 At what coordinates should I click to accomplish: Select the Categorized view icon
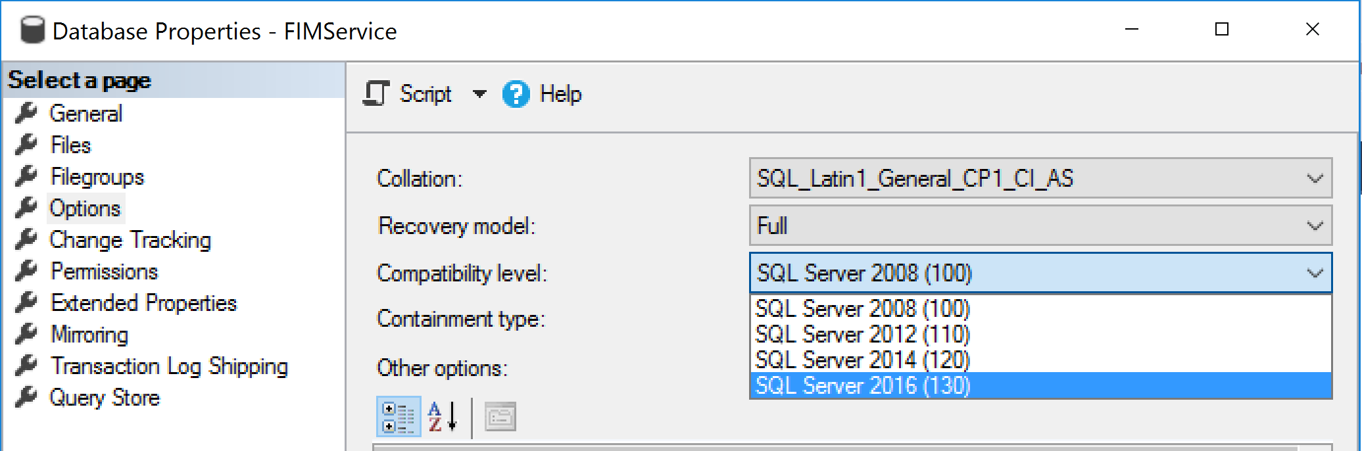(399, 417)
